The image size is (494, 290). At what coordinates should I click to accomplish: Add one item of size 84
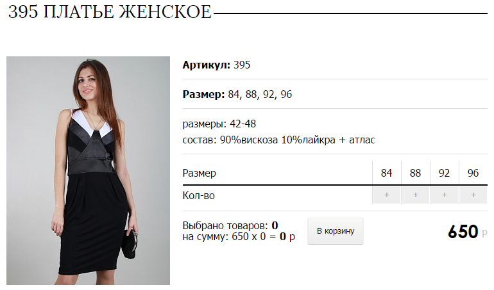point(387,195)
